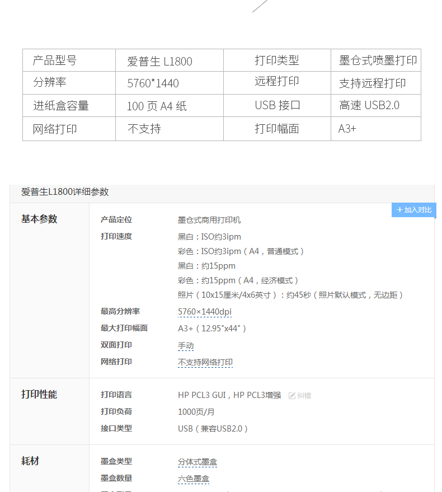Click the 纠错 edit icon

tap(292, 396)
